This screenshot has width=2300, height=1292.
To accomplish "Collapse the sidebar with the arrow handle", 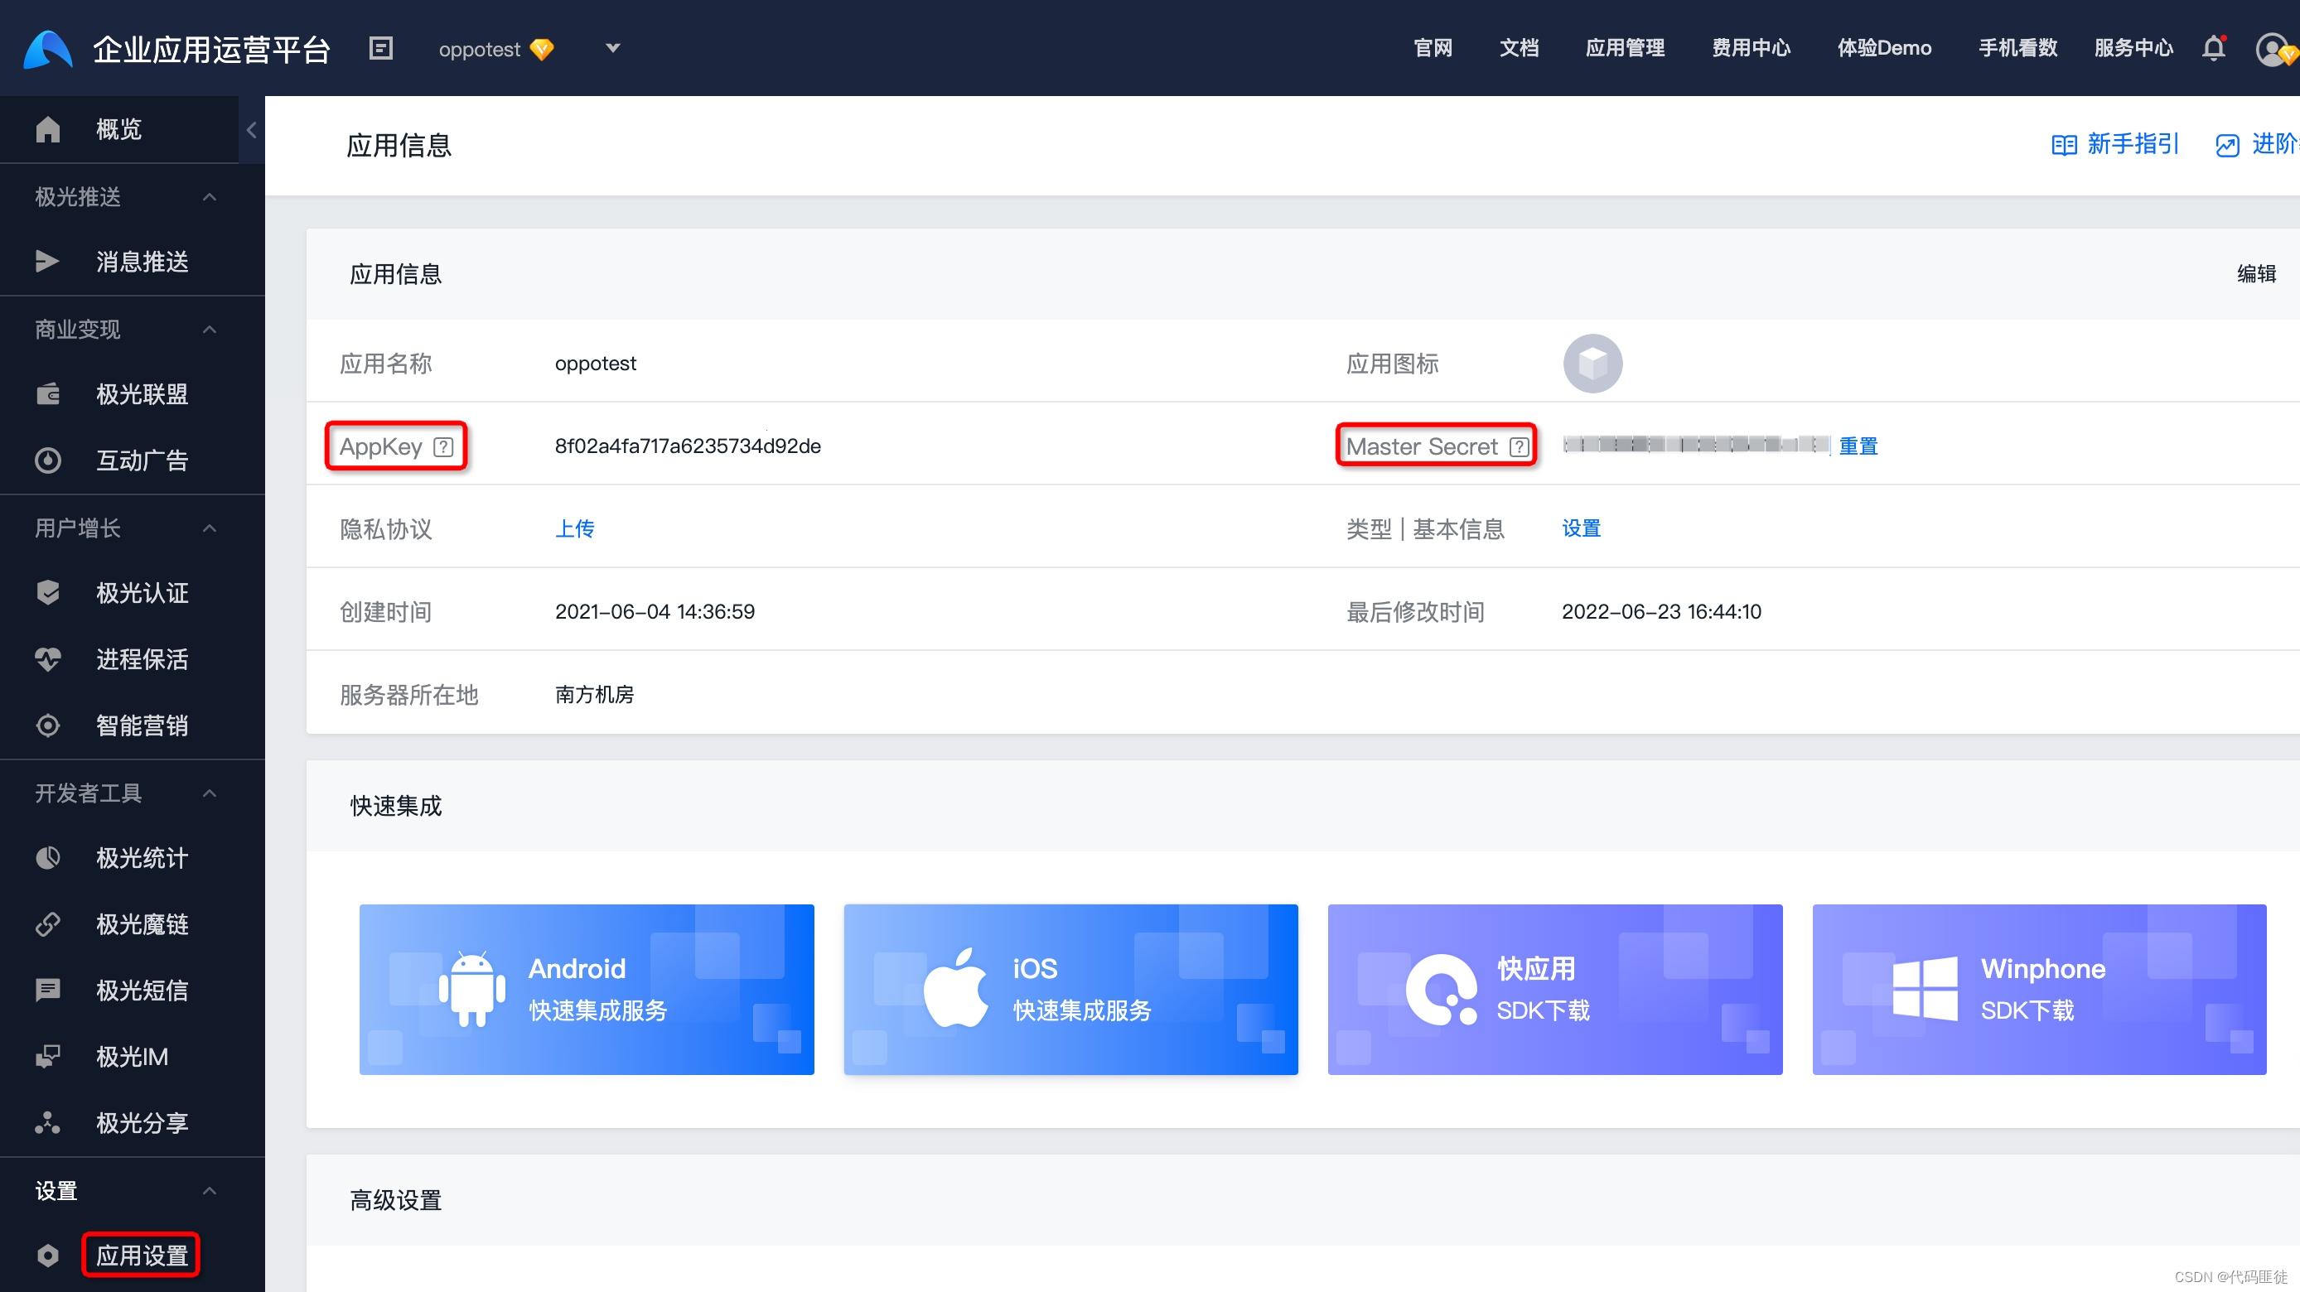I will [x=252, y=130].
